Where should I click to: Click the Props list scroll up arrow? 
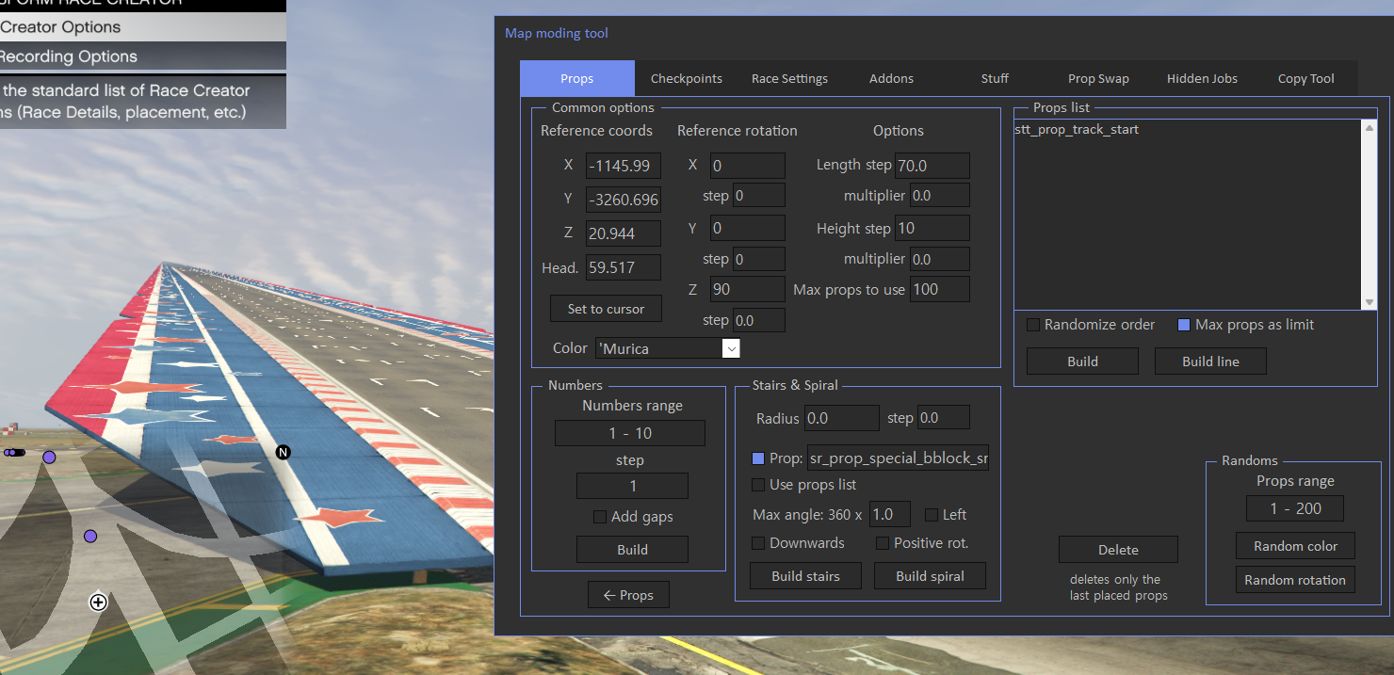click(x=1370, y=128)
